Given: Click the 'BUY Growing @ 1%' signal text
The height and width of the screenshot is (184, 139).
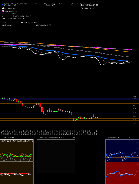Looking at the screenshot, I should click(x=44, y=25).
